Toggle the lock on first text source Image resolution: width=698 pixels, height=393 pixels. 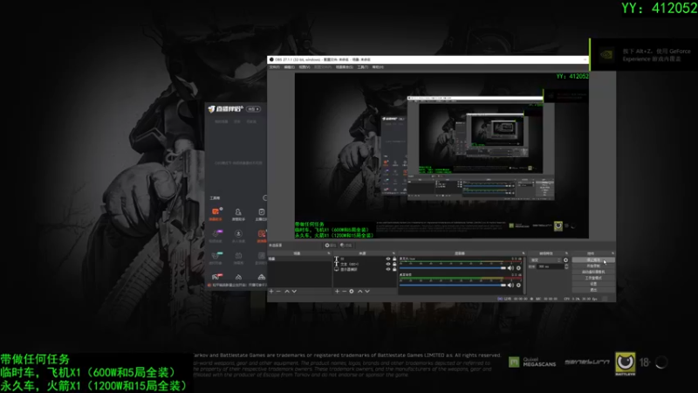[394, 259]
